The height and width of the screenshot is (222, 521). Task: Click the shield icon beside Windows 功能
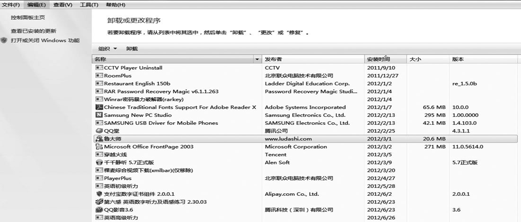(x=4, y=41)
